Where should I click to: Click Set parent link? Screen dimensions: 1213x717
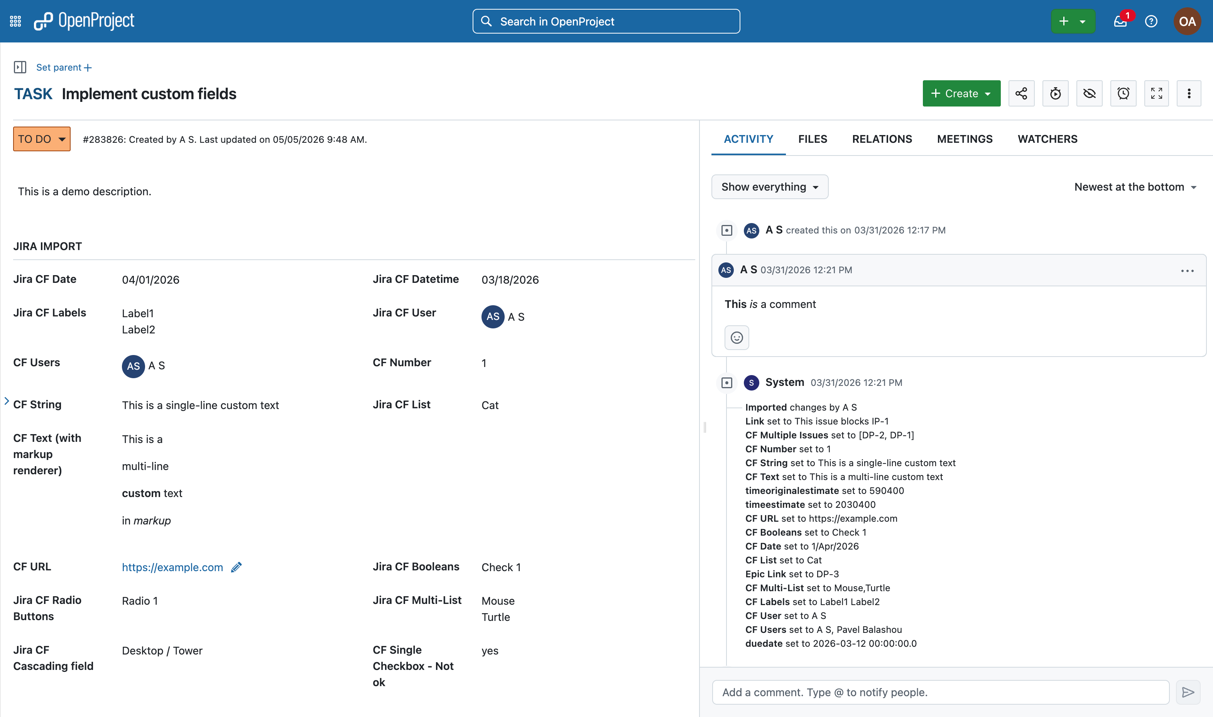point(64,67)
